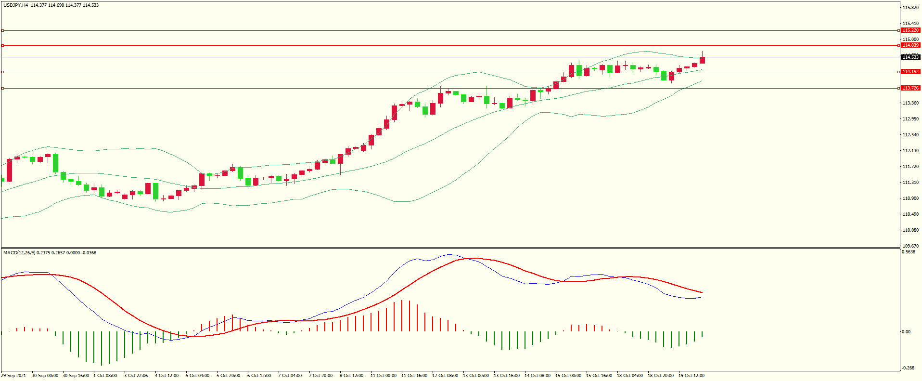Image resolution: width=922 pixels, height=381 pixels.
Task: Click the MACD(12,26,9) indicator label
Action: (19, 253)
